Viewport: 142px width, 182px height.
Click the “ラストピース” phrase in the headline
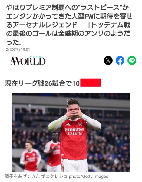(100, 8)
